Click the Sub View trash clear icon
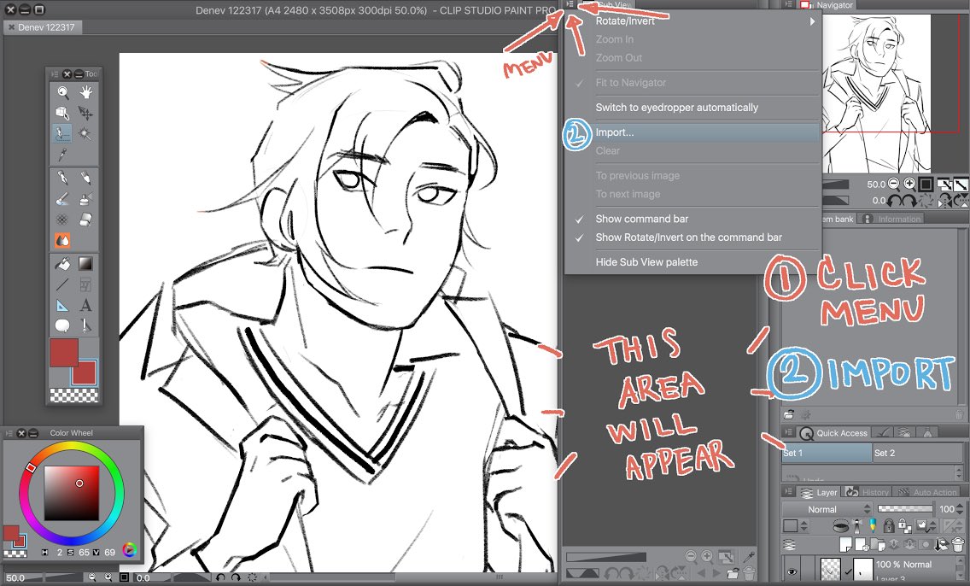970x586 pixels. pos(749,573)
